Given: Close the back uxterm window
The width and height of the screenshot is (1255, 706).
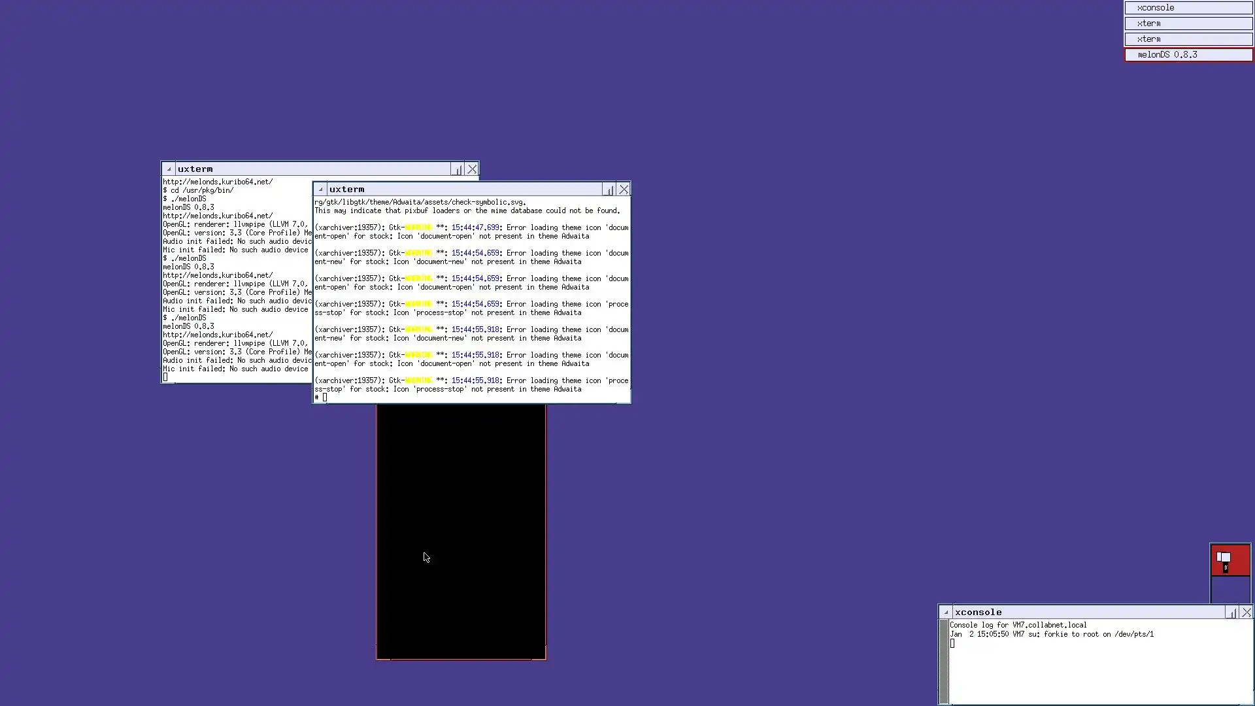Looking at the screenshot, I should tap(472, 169).
